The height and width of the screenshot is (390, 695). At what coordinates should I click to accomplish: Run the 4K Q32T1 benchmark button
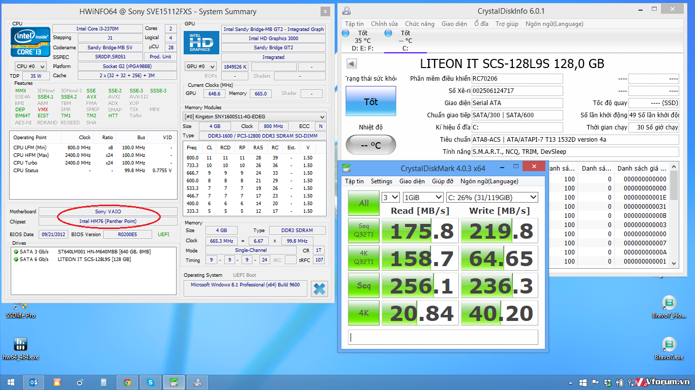click(x=364, y=258)
